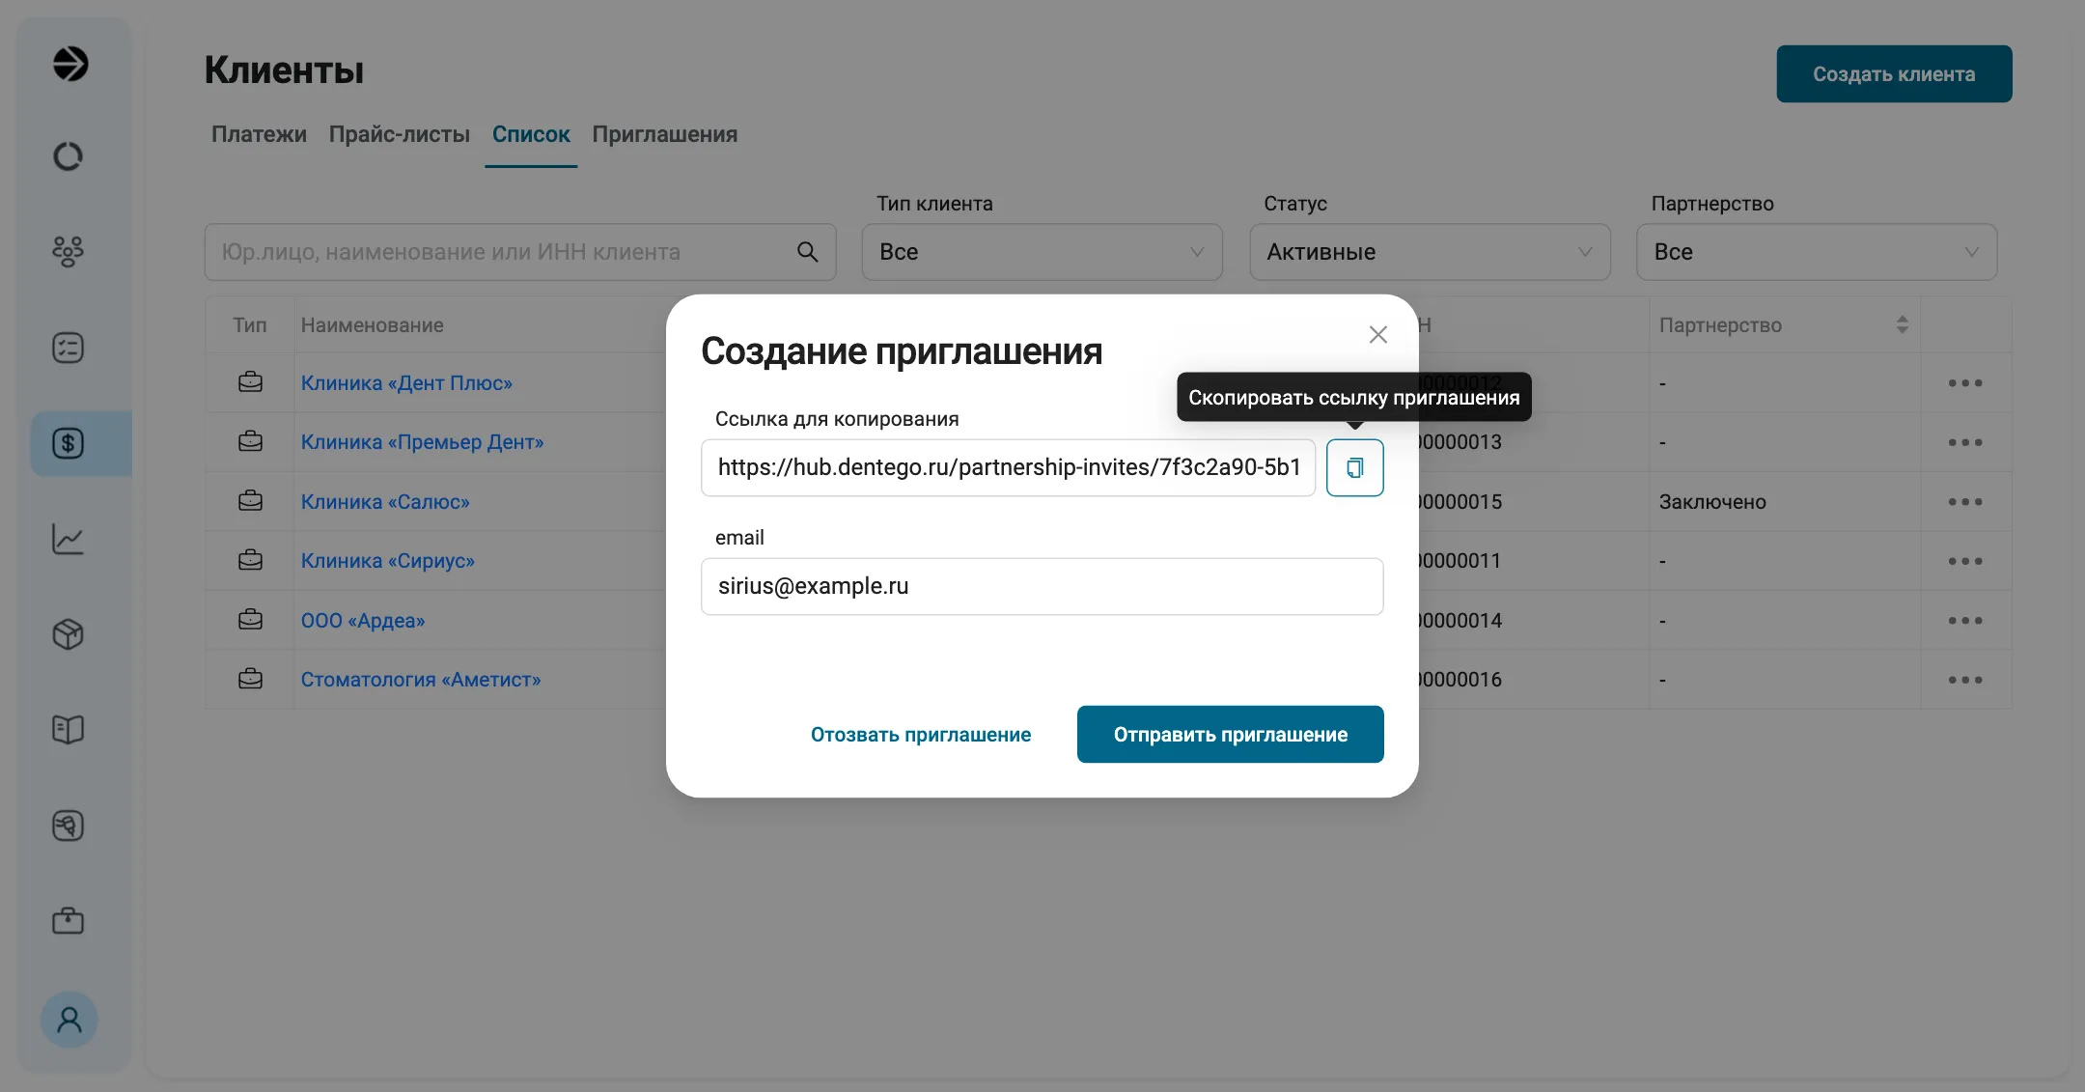Image resolution: width=2085 pixels, height=1092 pixels.
Task: Switch to the Платежи tab
Action: [x=259, y=134]
